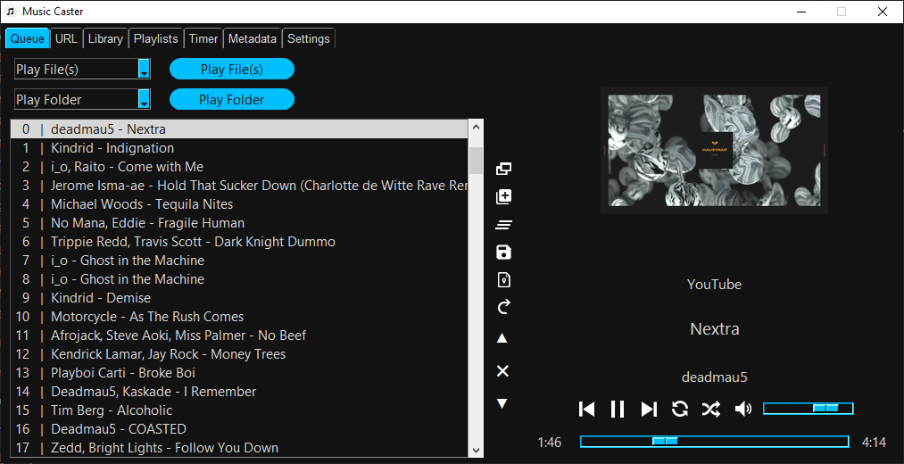Image resolution: width=904 pixels, height=464 pixels.
Task: Open the Timer tab
Action: [x=203, y=38]
